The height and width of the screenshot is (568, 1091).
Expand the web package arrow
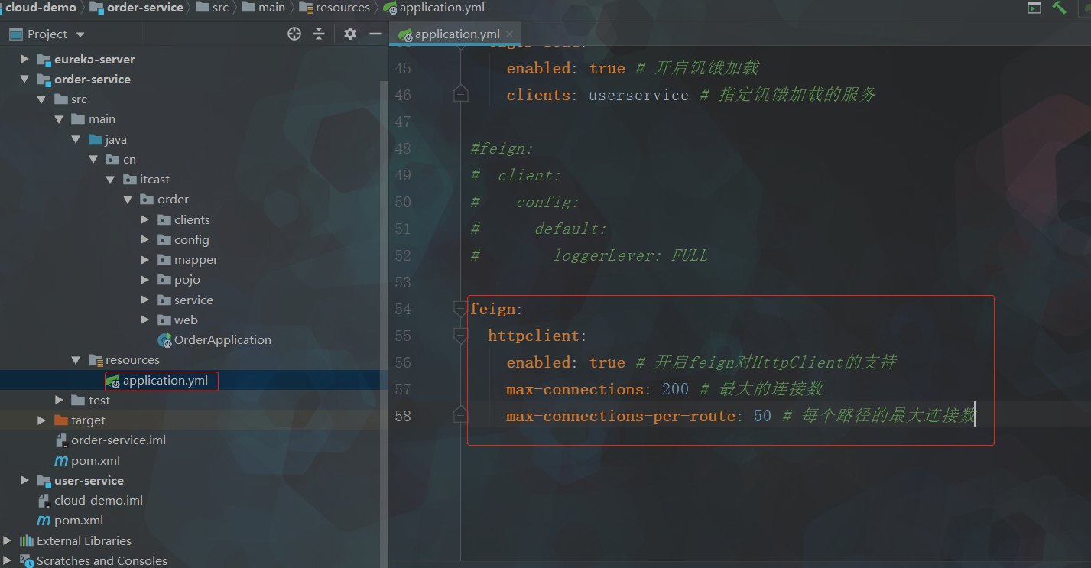pyautogui.click(x=145, y=320)
